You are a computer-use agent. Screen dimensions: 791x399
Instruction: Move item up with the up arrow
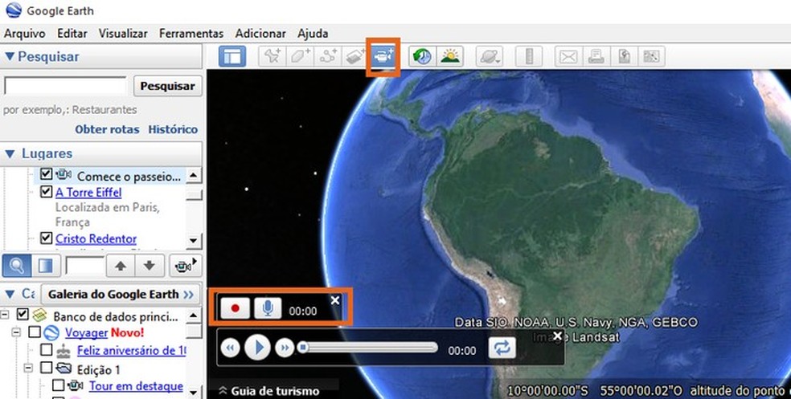coord(120,266)
